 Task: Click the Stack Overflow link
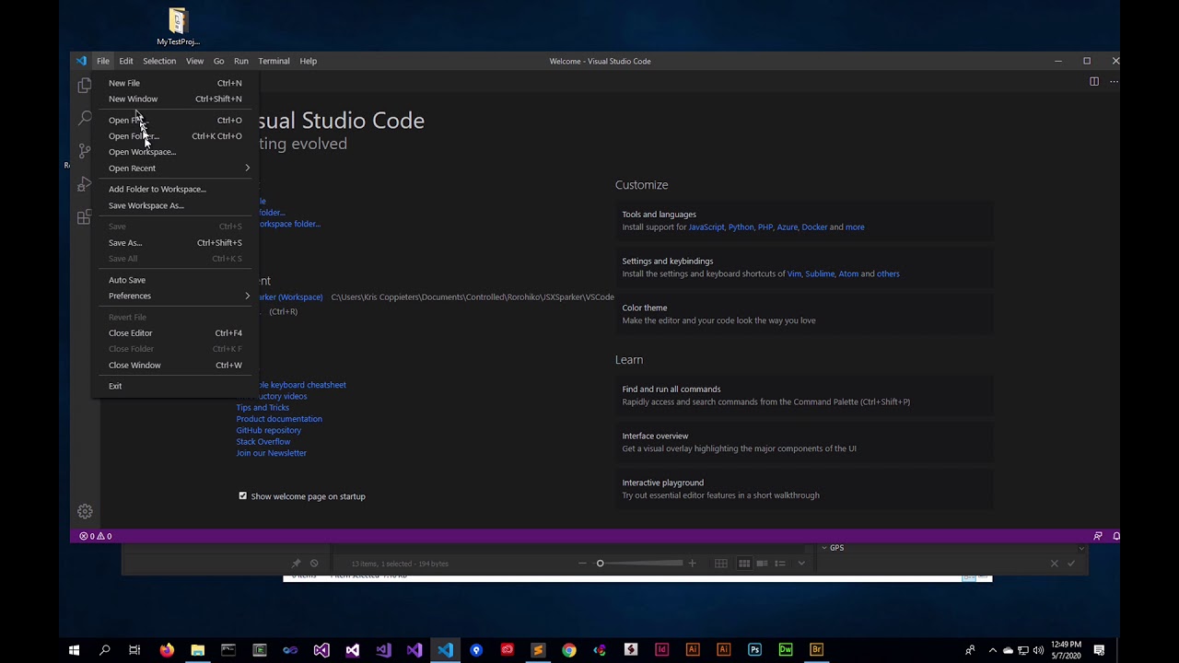pos(263,442)
